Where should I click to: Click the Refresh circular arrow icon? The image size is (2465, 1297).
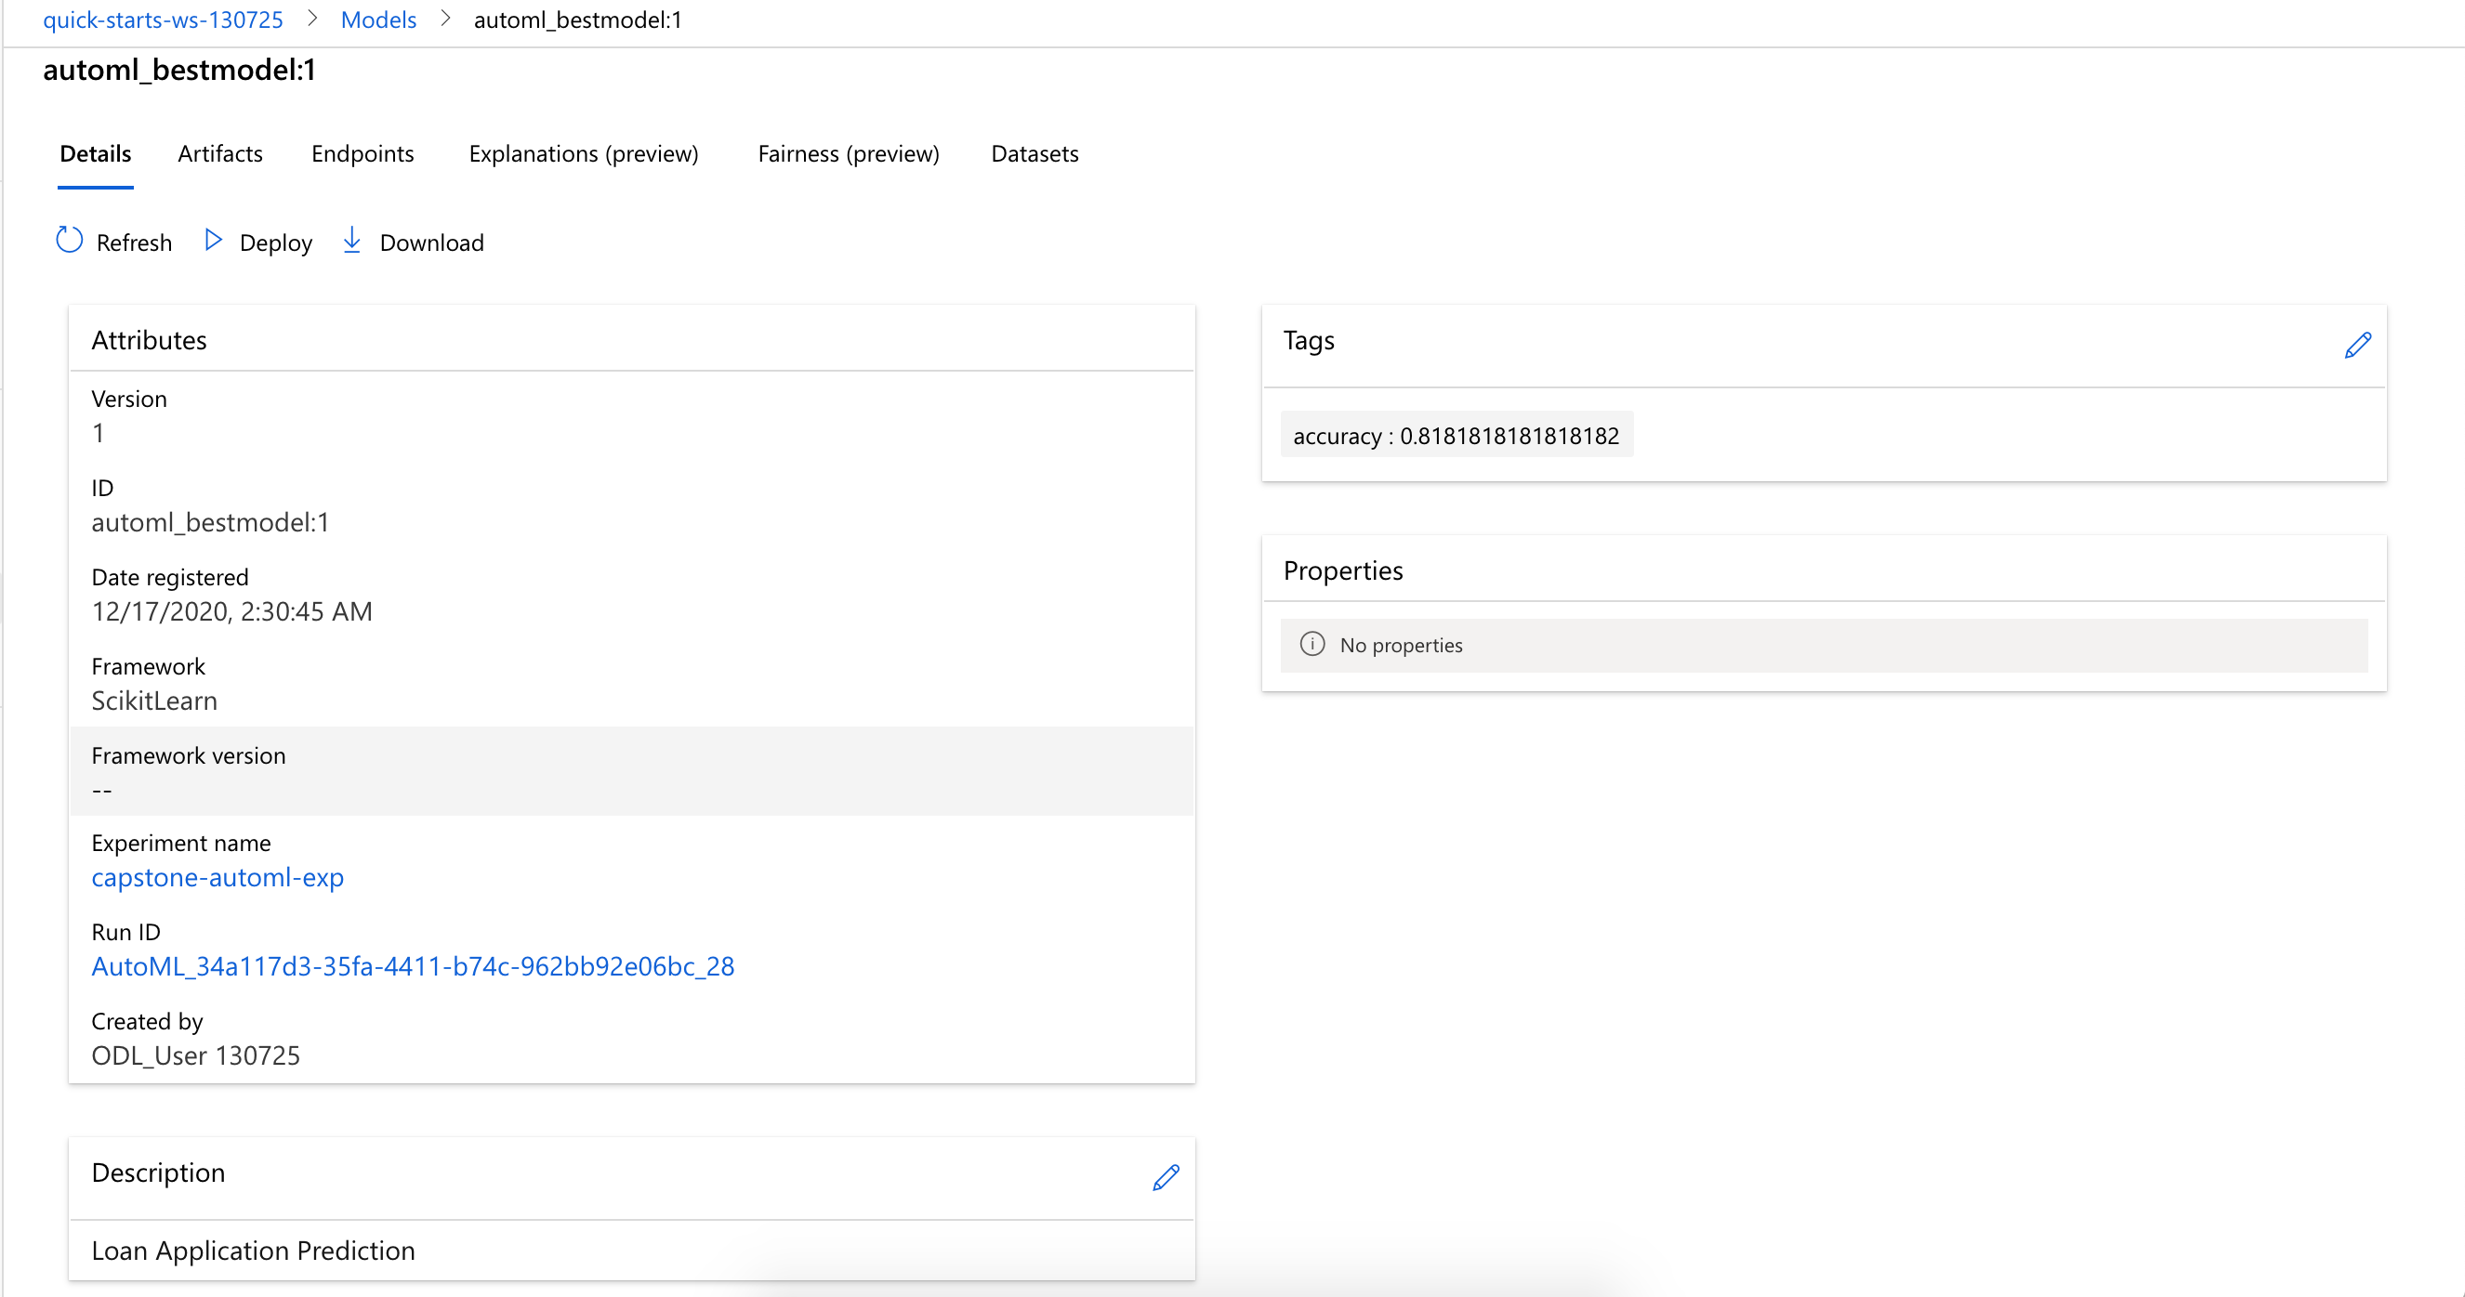pos(69,240)
